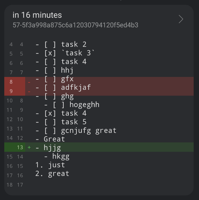The image size is (199, 200).
Task: Select the revision hash starting with 57-5f3a998a
Action: (x=75, y=25)
